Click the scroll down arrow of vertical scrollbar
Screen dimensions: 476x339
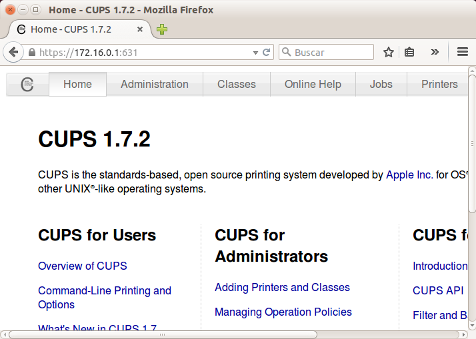tap(472, 326)
